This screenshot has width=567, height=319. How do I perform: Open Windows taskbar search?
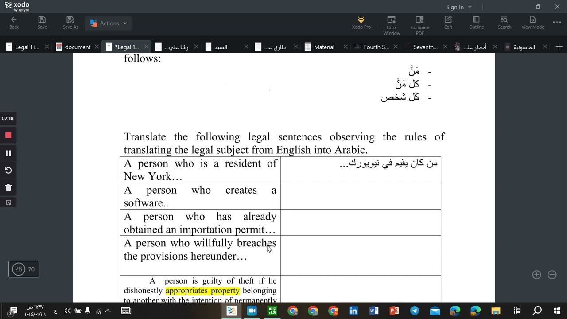pos(537,311)
